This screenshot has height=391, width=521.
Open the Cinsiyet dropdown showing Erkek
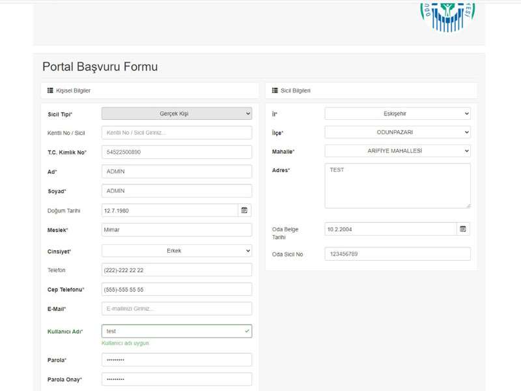point(176,251)
